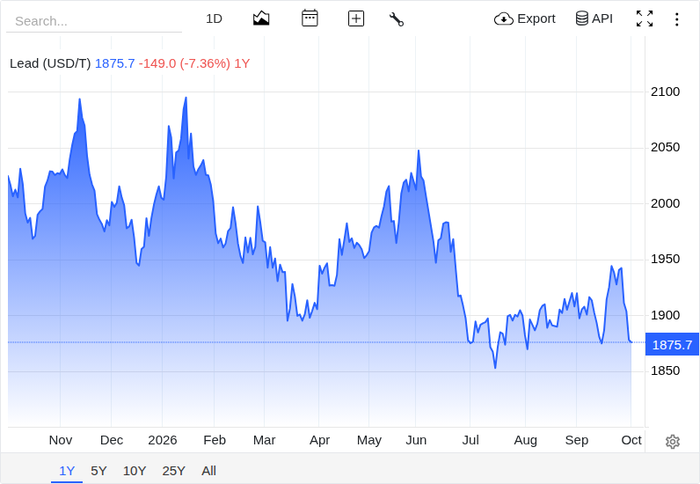This screenshot has height=484, width=700.
Task: Click the 1950 y-axis label
Action: pos(665,260)
